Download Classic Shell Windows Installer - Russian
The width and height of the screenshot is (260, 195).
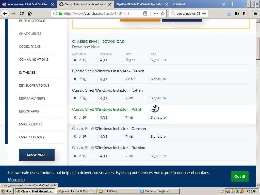coord(109,148)
